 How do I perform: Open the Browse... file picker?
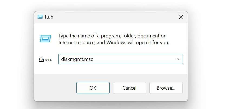pos(166,88)
